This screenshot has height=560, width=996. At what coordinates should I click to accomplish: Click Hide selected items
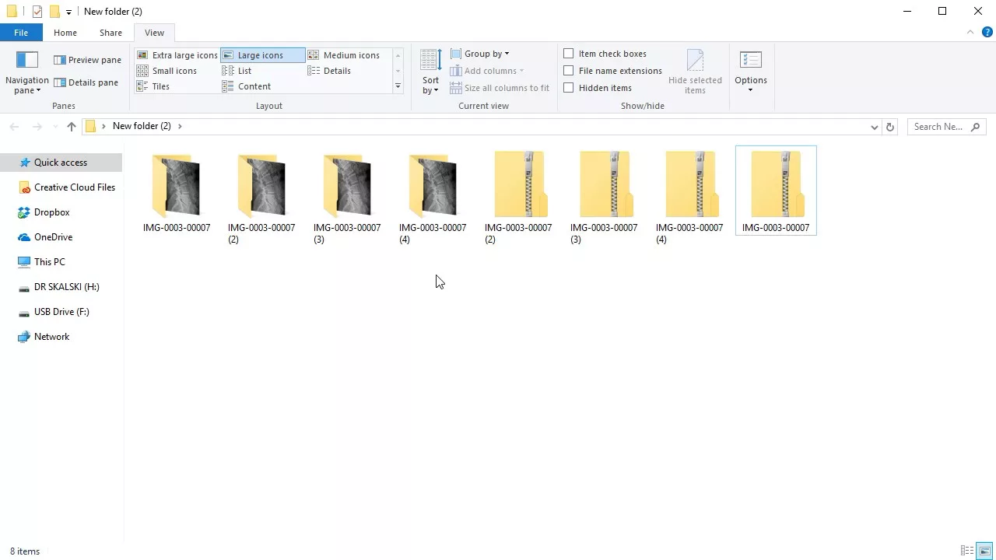695,70
